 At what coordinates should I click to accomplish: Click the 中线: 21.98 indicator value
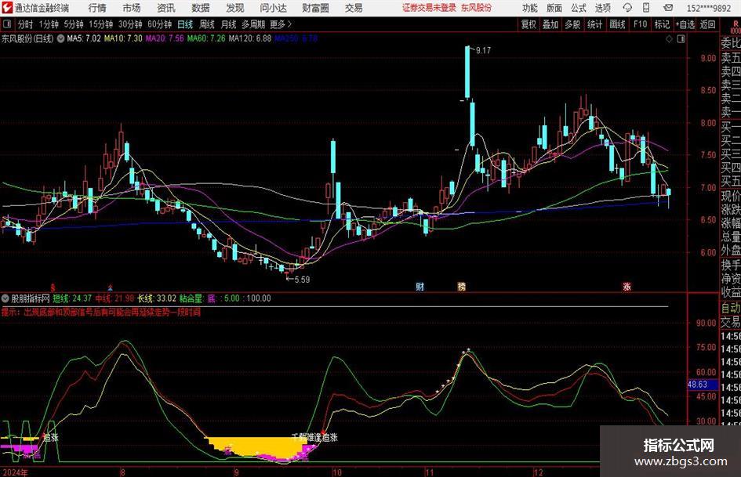[x=114, y=298]
